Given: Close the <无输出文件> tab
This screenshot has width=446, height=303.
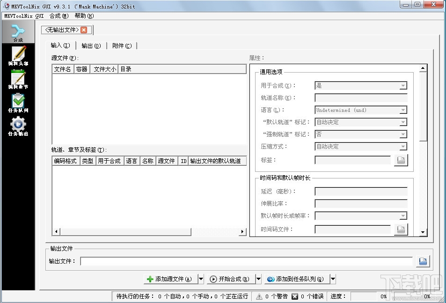Looking at the screenshot, I should pyautogui.click(x=83, y=29).
